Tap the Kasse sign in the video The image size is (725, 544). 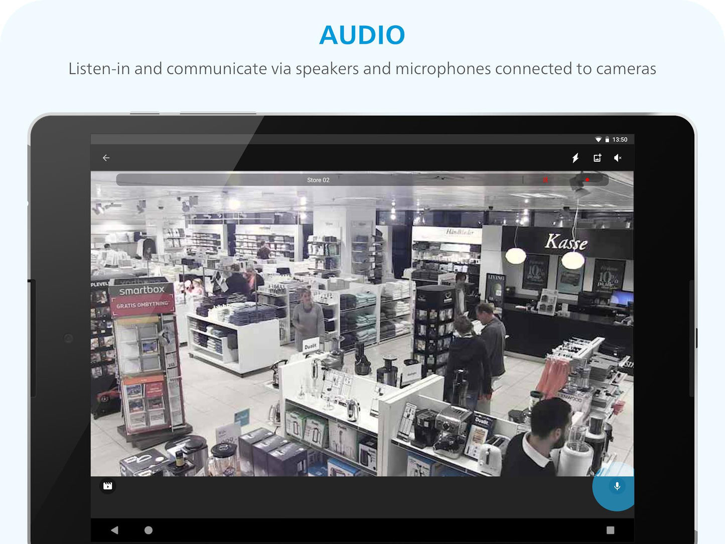pyautogui.click(x=566, y=242)
